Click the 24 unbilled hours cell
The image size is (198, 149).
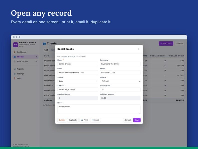tap(164, 66)
